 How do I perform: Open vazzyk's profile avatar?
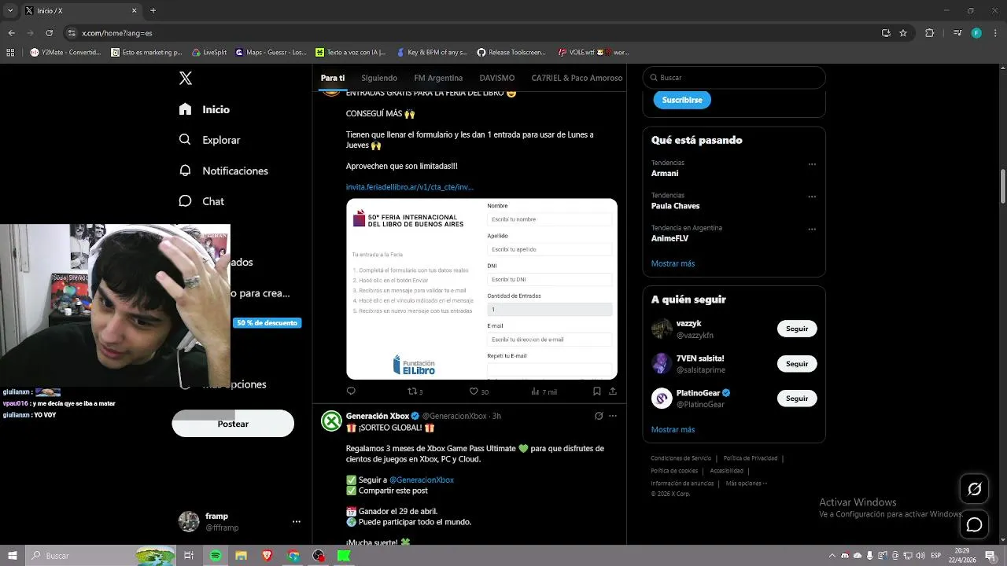pos(662,329)
